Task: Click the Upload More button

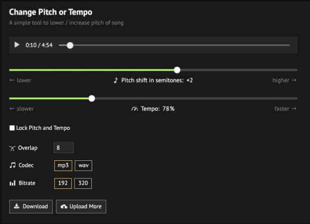Action: [81, 206]
